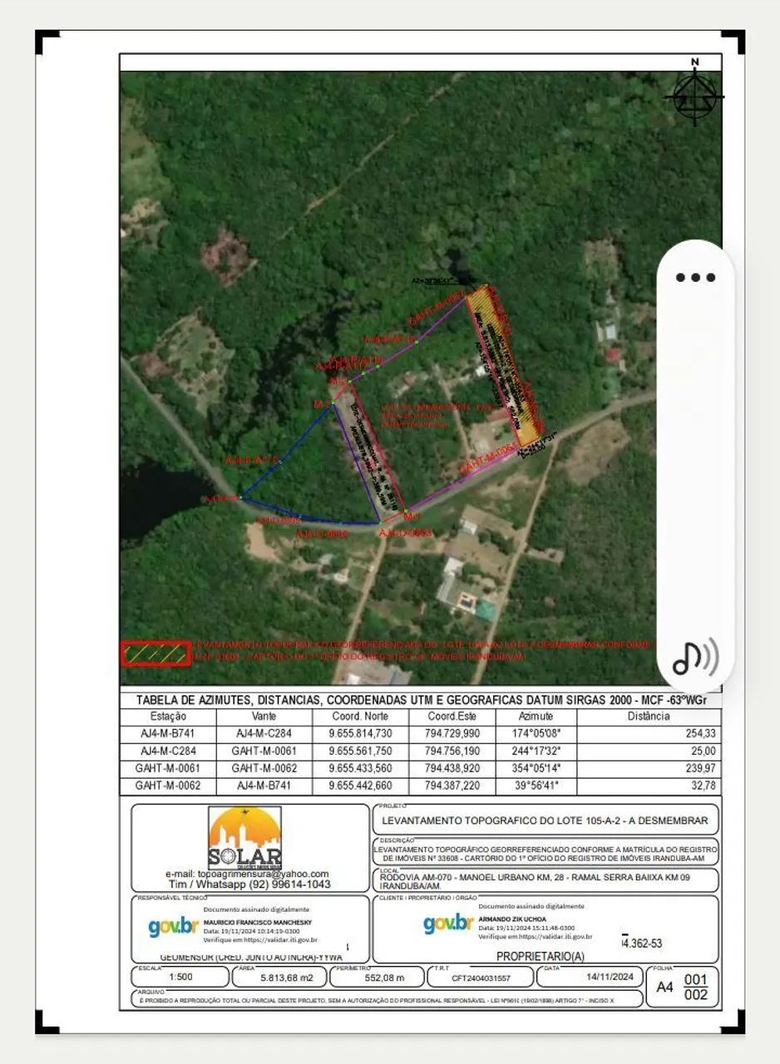Click the north coordinate 9.655.814,730
This screenshot has height=1064, width=780.
click(360, 734)
